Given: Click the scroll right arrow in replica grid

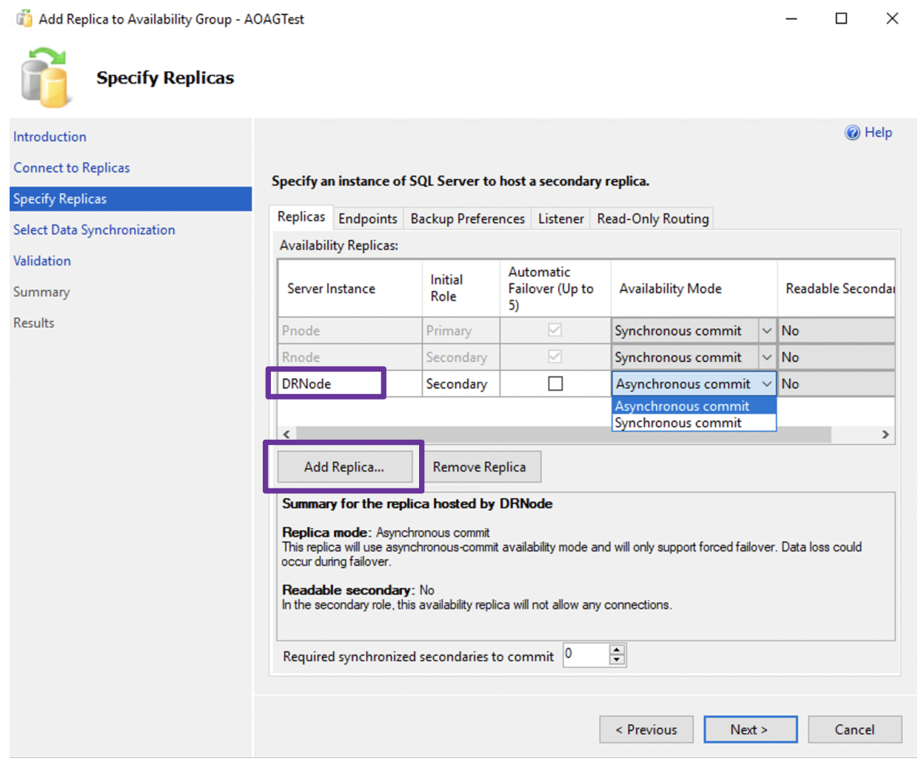Looking at the screenshot, I should (x=885, y=435).
